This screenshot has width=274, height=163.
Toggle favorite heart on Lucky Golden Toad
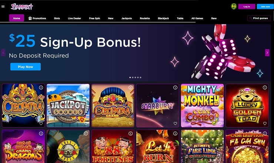(x=265, y=123)
